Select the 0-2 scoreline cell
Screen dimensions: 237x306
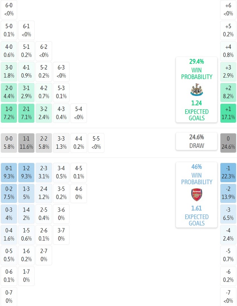(x=9, y=193)
